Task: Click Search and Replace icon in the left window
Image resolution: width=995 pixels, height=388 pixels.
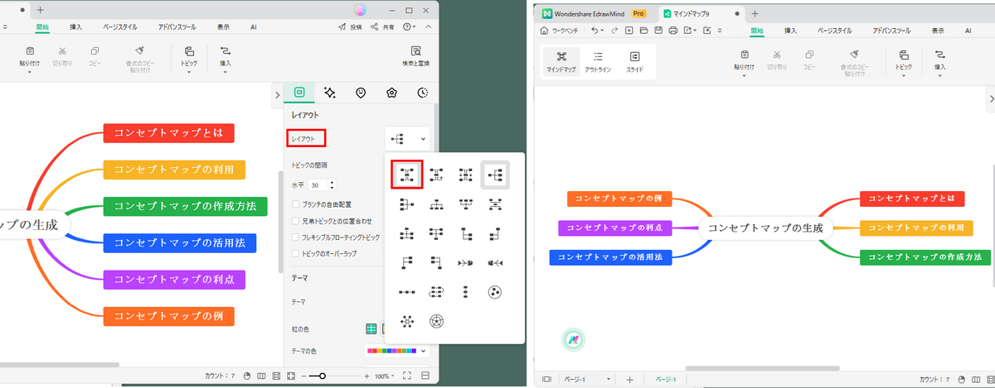Action: 416,51
